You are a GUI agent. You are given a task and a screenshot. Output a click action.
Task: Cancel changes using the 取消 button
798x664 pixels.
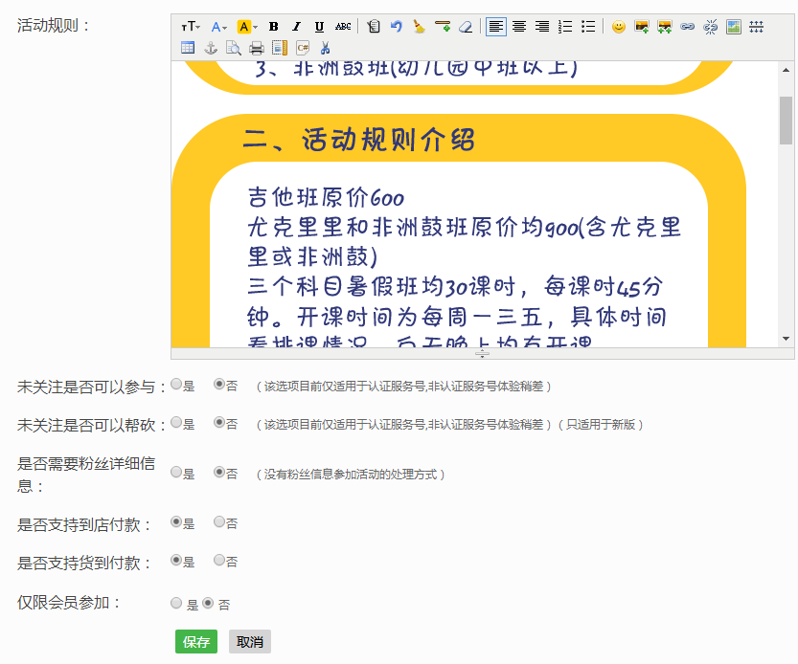249,641
